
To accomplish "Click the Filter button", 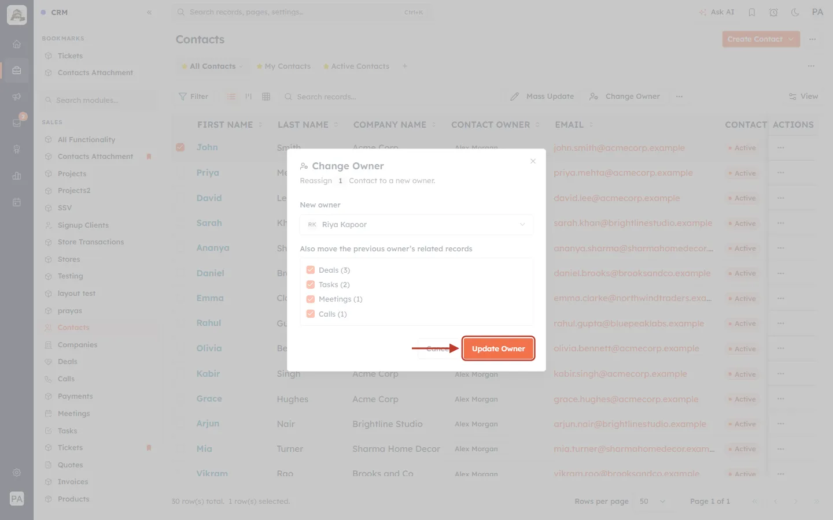I will pos(193,96).
